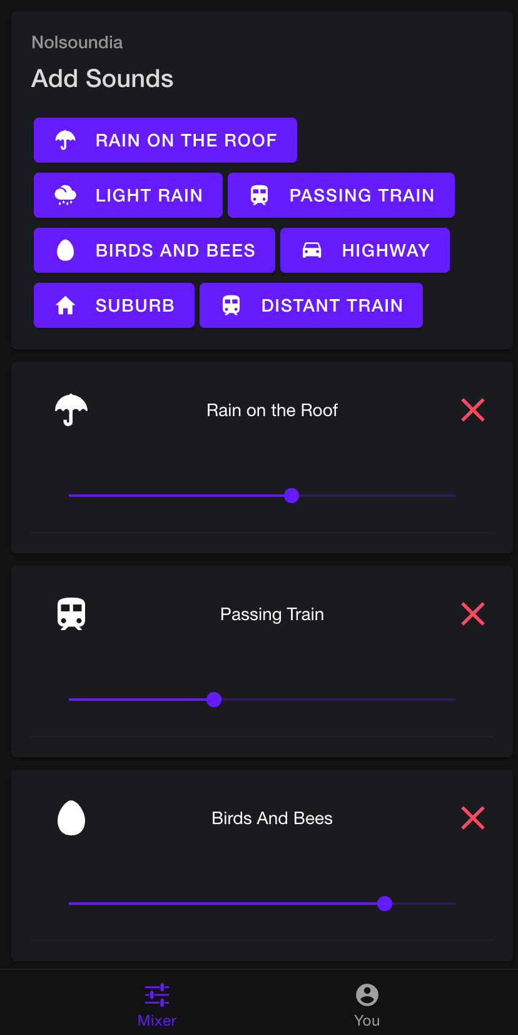Remove Rain on the Roof with the red X
Viewport: 518px width, 1035px height.
(473, 410)
